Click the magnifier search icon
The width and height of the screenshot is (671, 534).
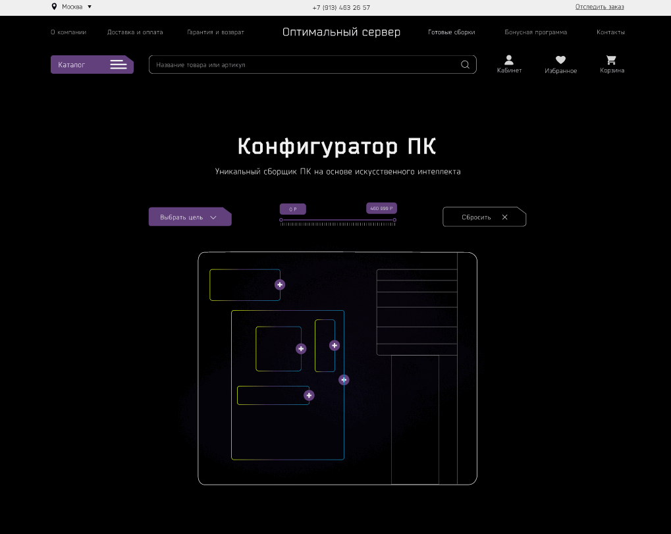pos(465,65)
